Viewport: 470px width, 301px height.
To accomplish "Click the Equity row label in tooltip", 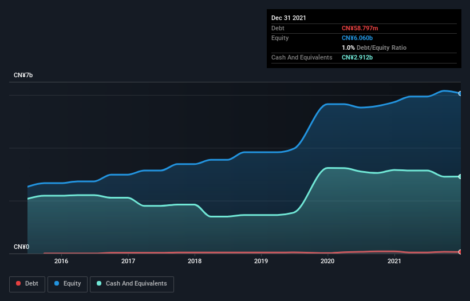I will (x=280, y=38).
